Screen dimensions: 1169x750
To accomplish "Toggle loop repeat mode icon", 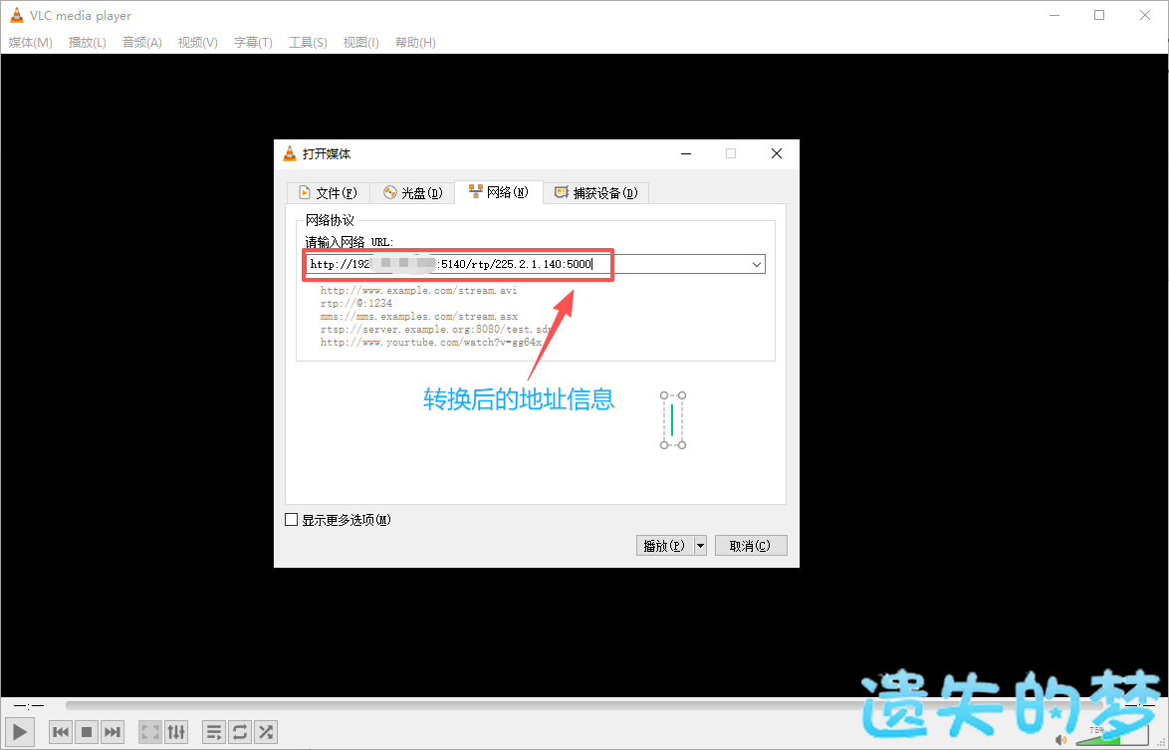I will [240, 732].
